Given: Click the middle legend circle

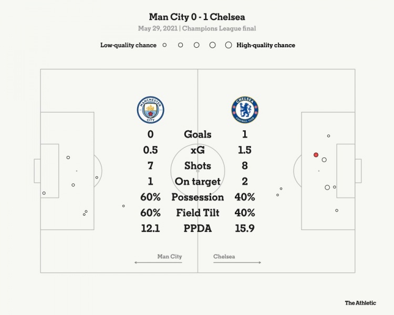Looking at the screenshot, I should [x=196, y=45].
